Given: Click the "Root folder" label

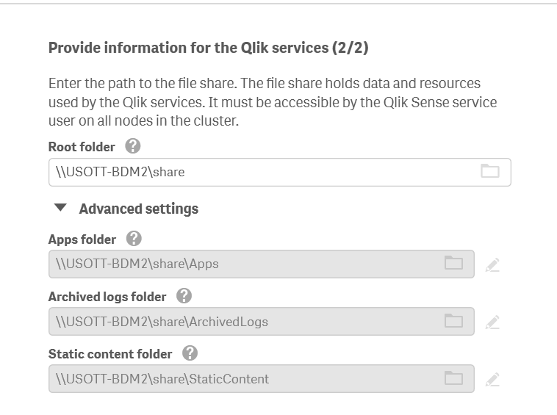Looking at the screenshot, I should pos(82,147).
